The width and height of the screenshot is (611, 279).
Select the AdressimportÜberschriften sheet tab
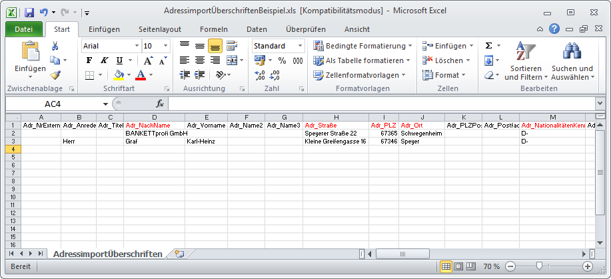(107, 254)
